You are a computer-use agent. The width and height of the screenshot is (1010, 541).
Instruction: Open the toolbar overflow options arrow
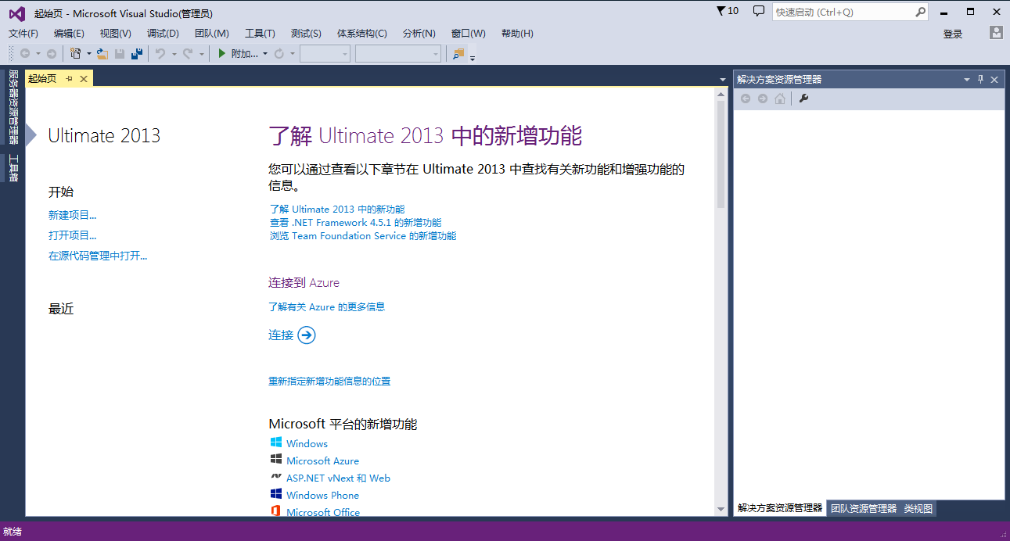pos(473,58)
